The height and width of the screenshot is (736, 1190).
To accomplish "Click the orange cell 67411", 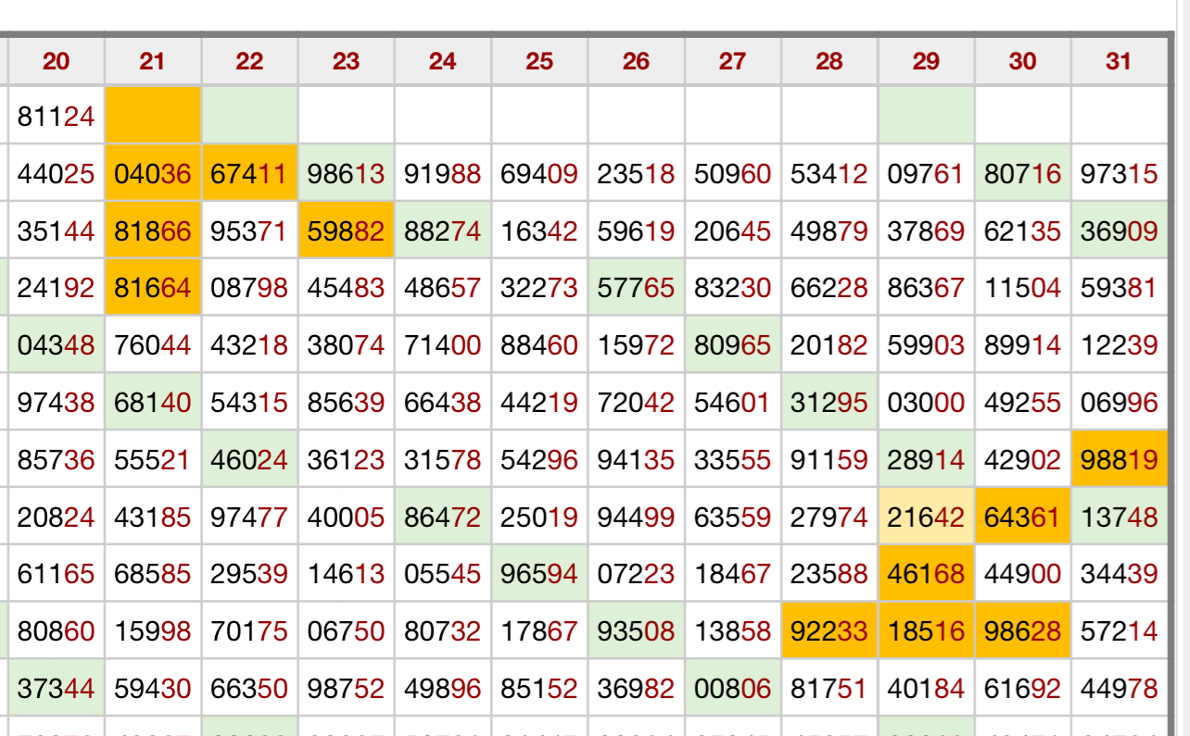I will click(x=249, y=173).
